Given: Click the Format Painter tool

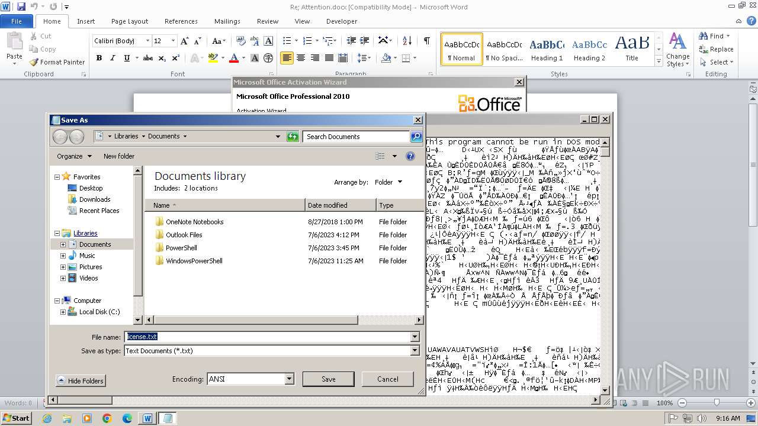Looking at the screenshot, I should 57,62.
